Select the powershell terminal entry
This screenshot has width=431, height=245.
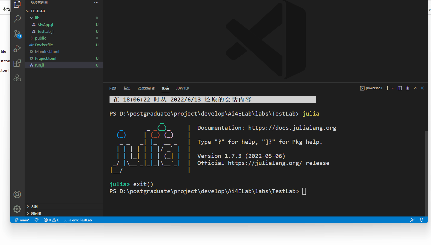click(371, 88)
